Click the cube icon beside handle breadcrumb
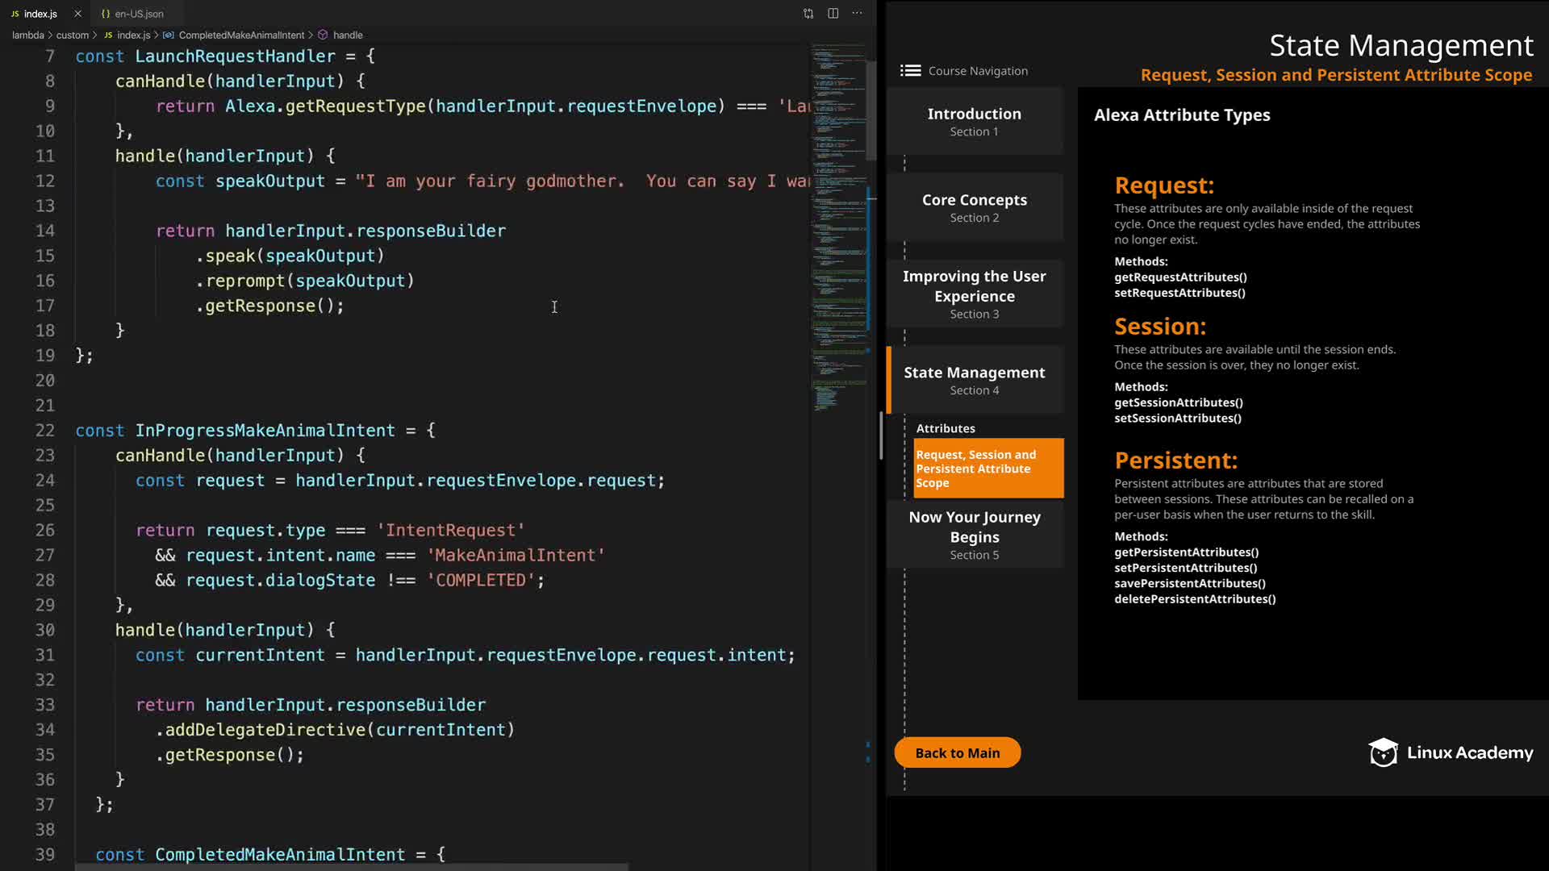 (323, 35)
